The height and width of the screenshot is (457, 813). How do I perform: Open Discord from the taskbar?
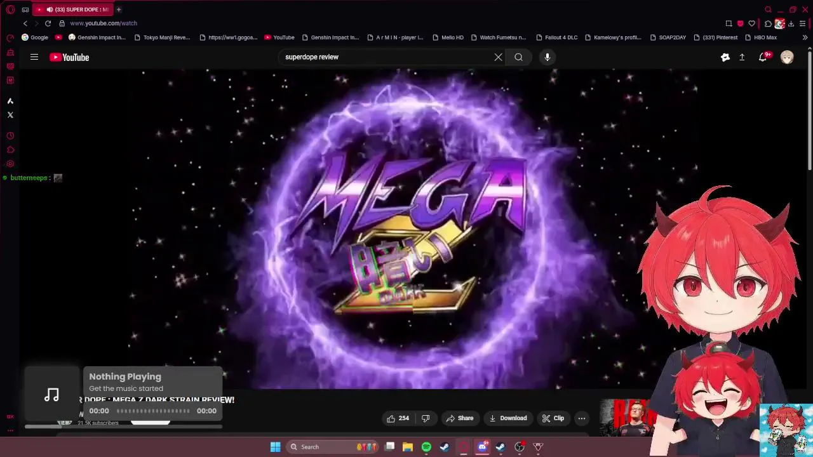482,447
